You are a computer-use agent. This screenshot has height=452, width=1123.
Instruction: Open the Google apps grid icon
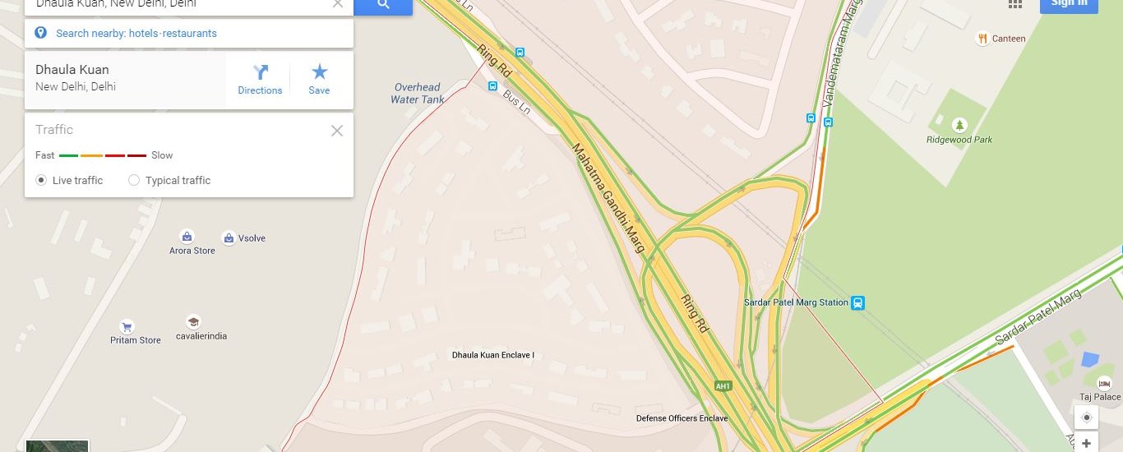1015,3
